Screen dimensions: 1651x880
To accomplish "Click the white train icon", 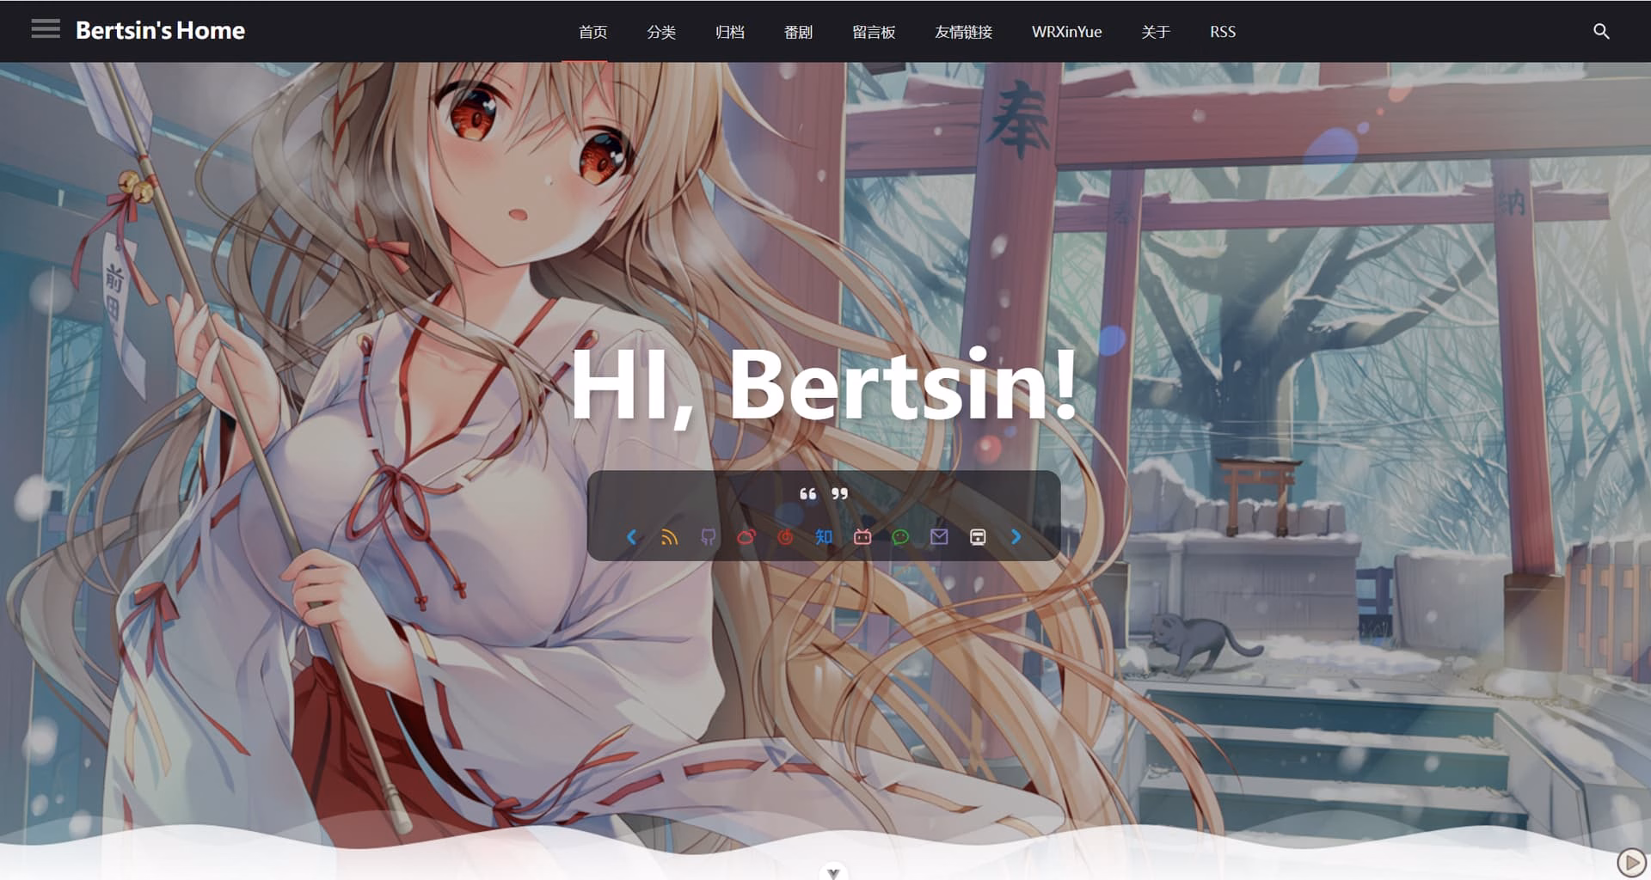I will point(978,537).
